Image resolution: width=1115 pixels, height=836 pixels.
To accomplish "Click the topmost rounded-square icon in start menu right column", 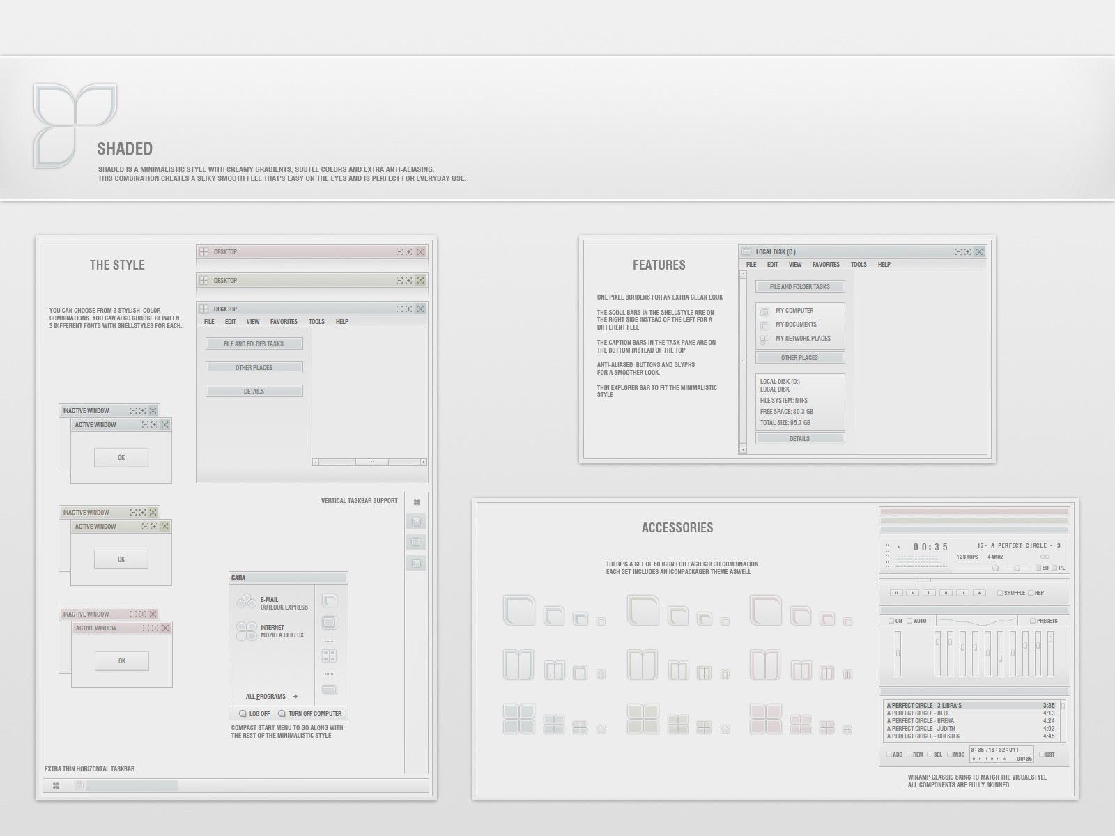I will point(330,601).
